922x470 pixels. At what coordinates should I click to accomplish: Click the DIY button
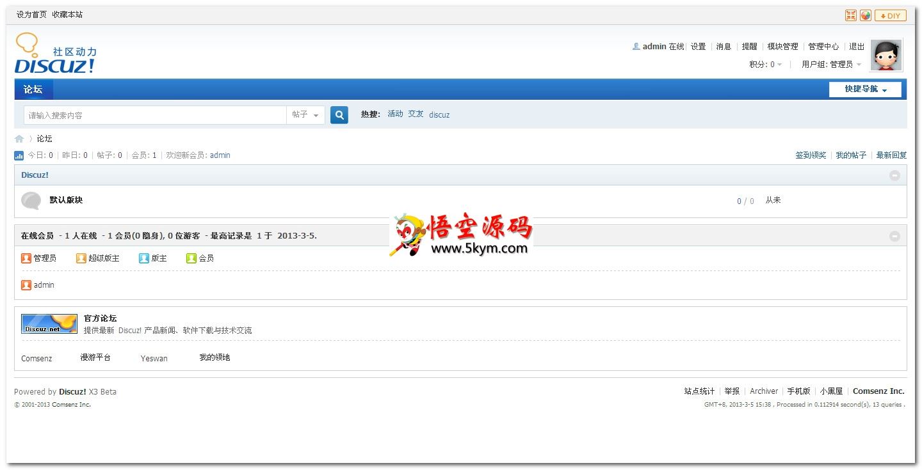pyautogui.click(x=891, y=15)
